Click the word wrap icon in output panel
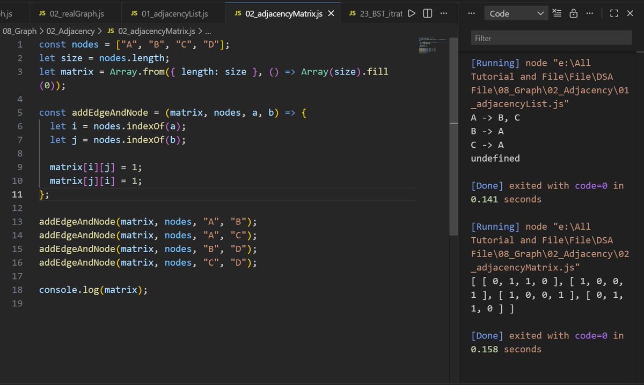Viewport: 644px width, 385px height. [x=557, y=12]
